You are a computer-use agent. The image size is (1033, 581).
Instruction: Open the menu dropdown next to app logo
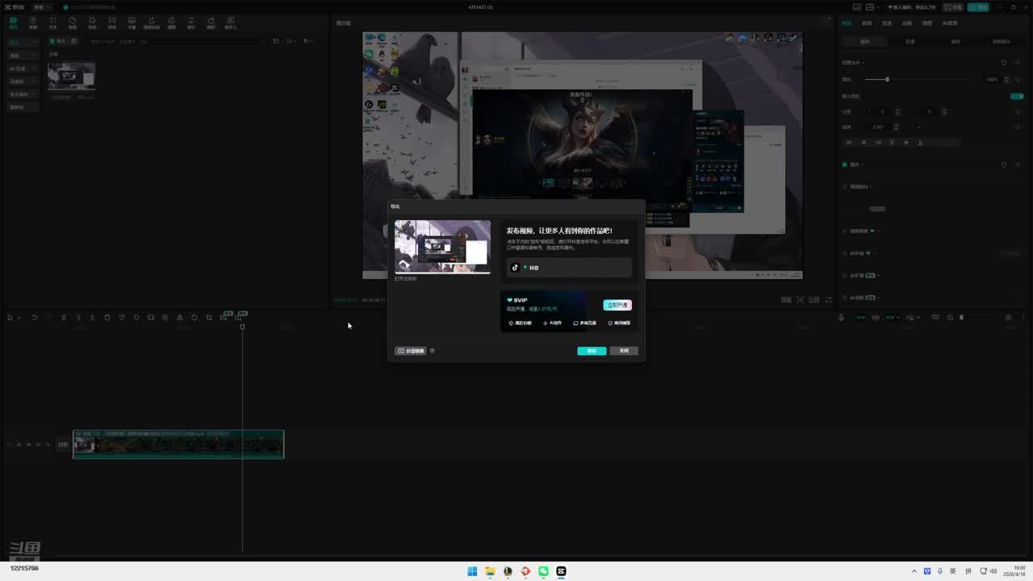click(x=38, y=7)
